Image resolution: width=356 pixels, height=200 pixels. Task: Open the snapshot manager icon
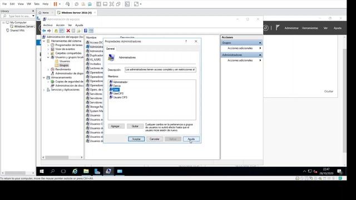(90, 4)
